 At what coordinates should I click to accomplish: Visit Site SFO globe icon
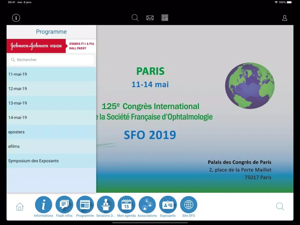[189, 205]
